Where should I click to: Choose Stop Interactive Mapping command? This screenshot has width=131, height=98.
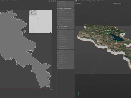pyautogui.click(x=65, y=22)
